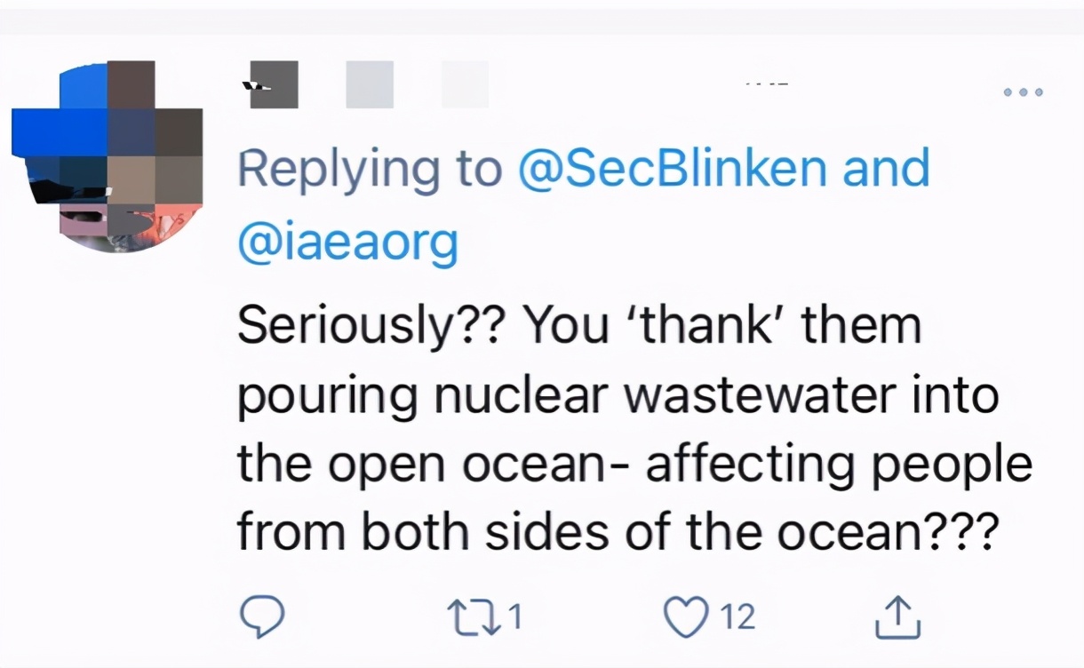1084x668 pixels.
Task: Click the blurred gray username handle block
Action: pyautogui.click(x=370, y=85)
